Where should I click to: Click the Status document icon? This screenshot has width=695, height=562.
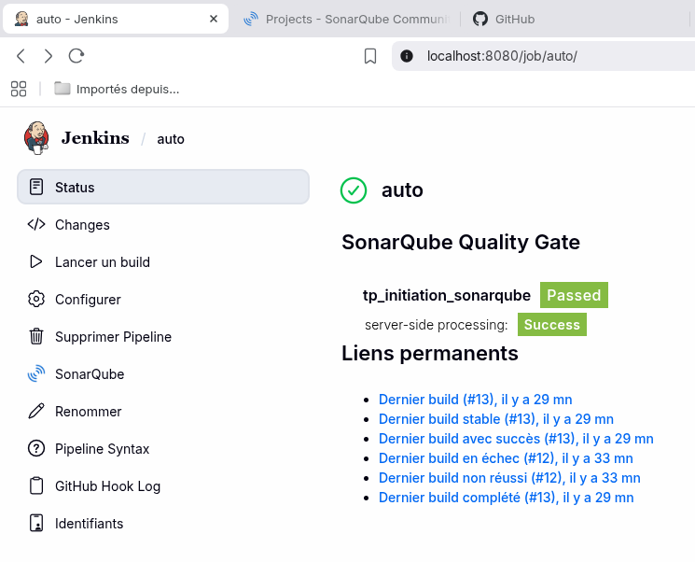[x=36, y=188]
